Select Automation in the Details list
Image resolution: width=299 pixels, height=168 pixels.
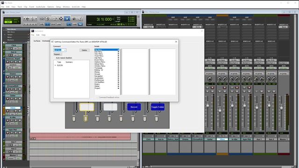click(x=107, y=78)
